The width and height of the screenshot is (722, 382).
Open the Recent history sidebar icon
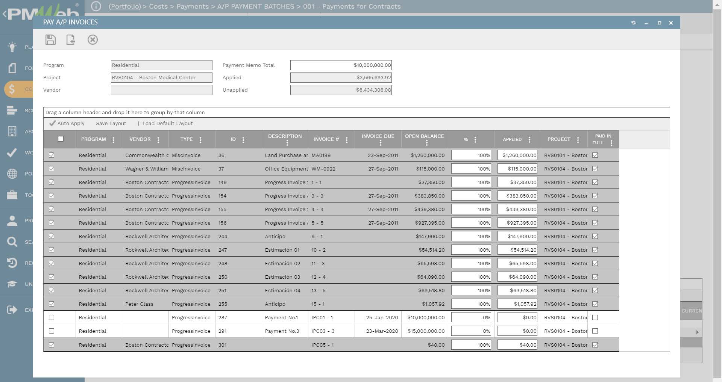click(x=12, y=263)
